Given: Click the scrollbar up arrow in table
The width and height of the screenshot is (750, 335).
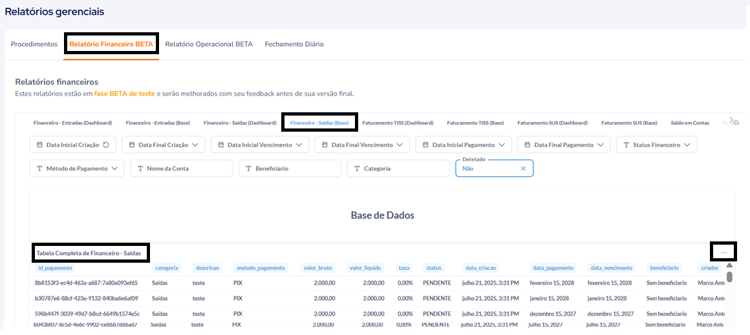Looking at the screenshot, I should (729, 265).
